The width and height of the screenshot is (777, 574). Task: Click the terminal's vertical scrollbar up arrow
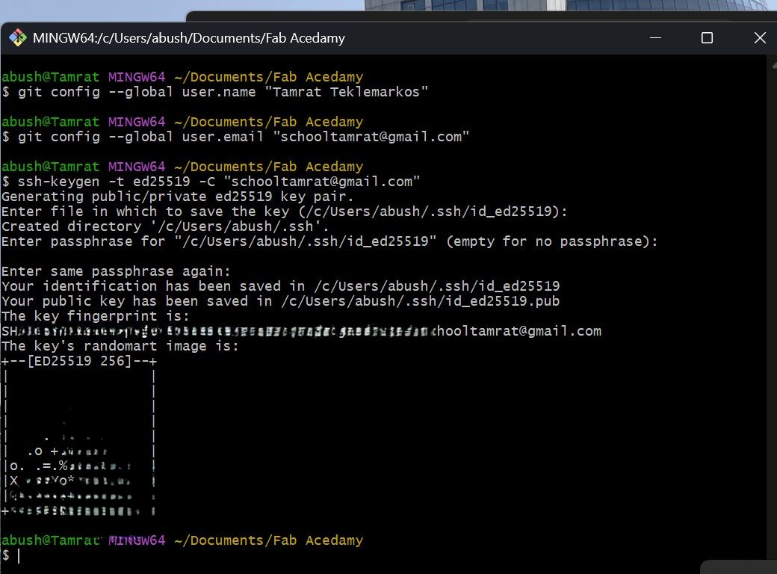tap(773, 64)
